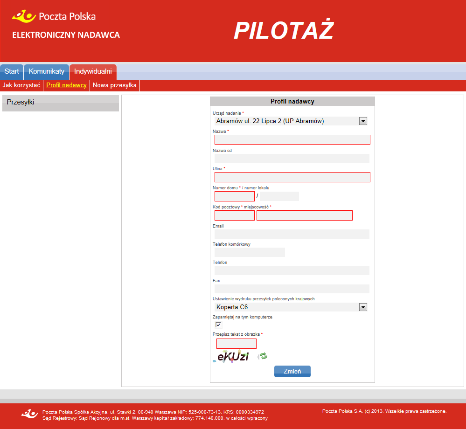The image size is (466, 429).
Task: Click the 'Ustawienie wydruku przesyłek poleconych krajowych' label
Action: point(264,299)
